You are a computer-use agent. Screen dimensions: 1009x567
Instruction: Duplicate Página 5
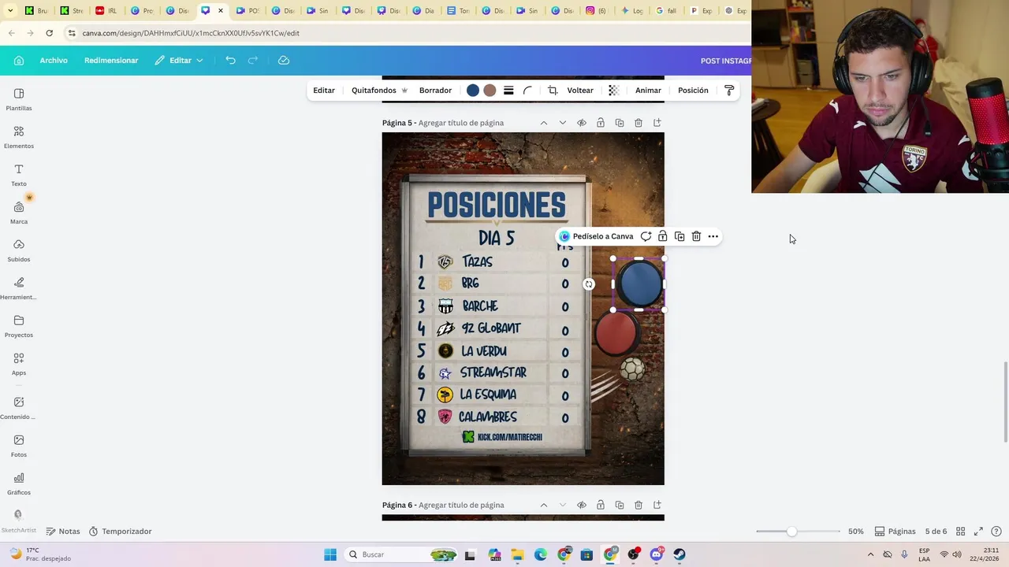pyautogui.click(x=620, y=123)
